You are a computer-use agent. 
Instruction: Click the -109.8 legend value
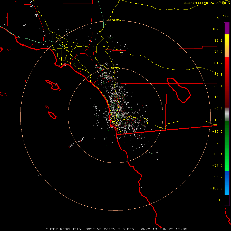click(216, 188)
